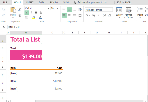Viewport: 148px width, 102px height.
Task: Click the Insert cells icon
Action: (140, 9)
